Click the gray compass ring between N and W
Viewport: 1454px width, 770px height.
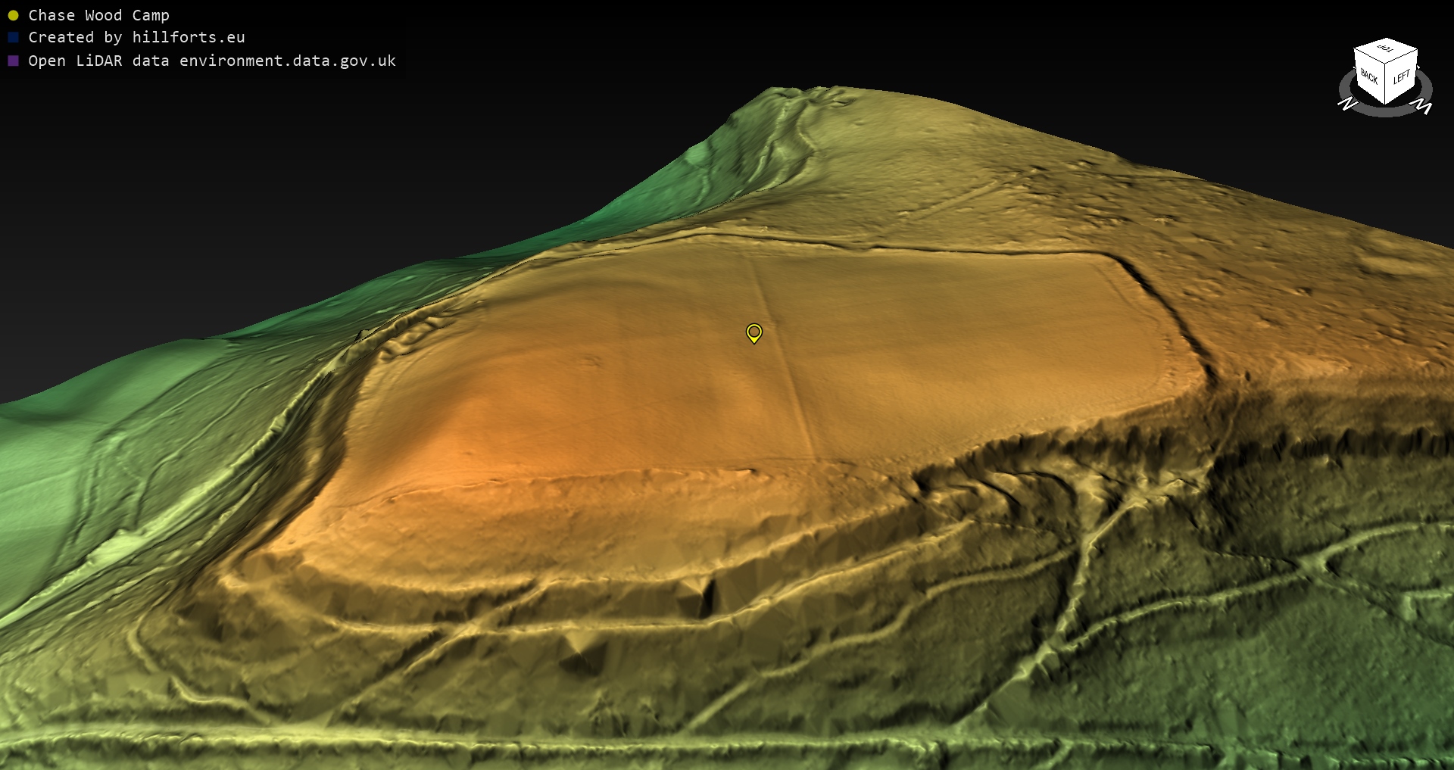tap(1386, 112)
